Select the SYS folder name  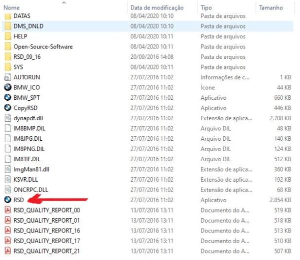point(18,67)
